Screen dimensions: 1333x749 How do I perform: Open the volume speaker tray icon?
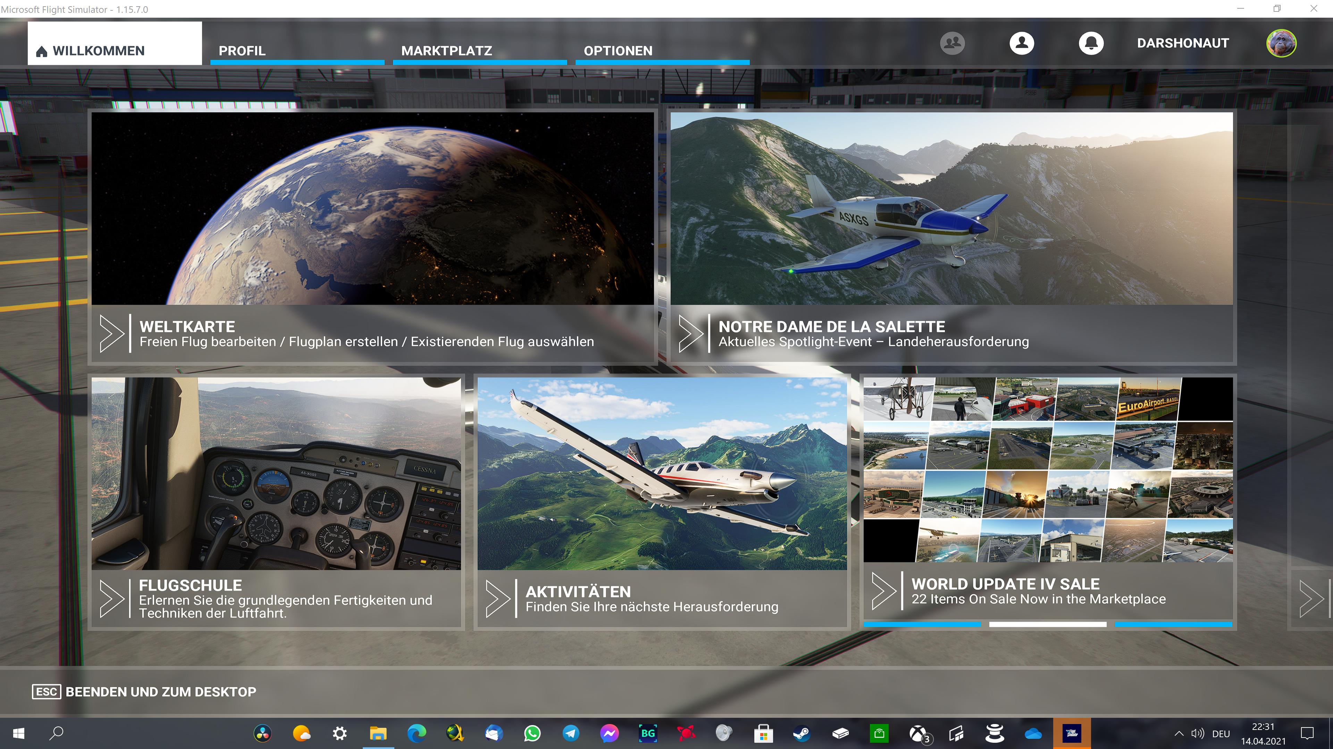pyautogui.click(x=1198, y=733)
